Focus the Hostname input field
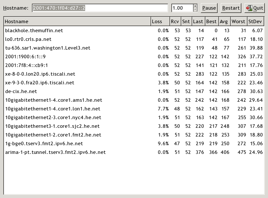This screenshot has width=268, height=198. pos(100,8)
